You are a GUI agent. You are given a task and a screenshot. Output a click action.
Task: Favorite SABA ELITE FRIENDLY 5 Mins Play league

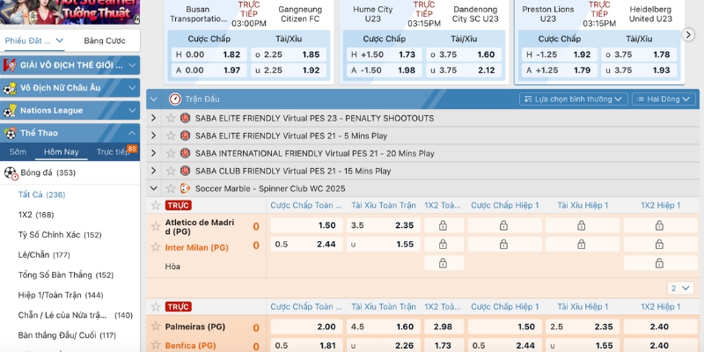click(171, 136)
